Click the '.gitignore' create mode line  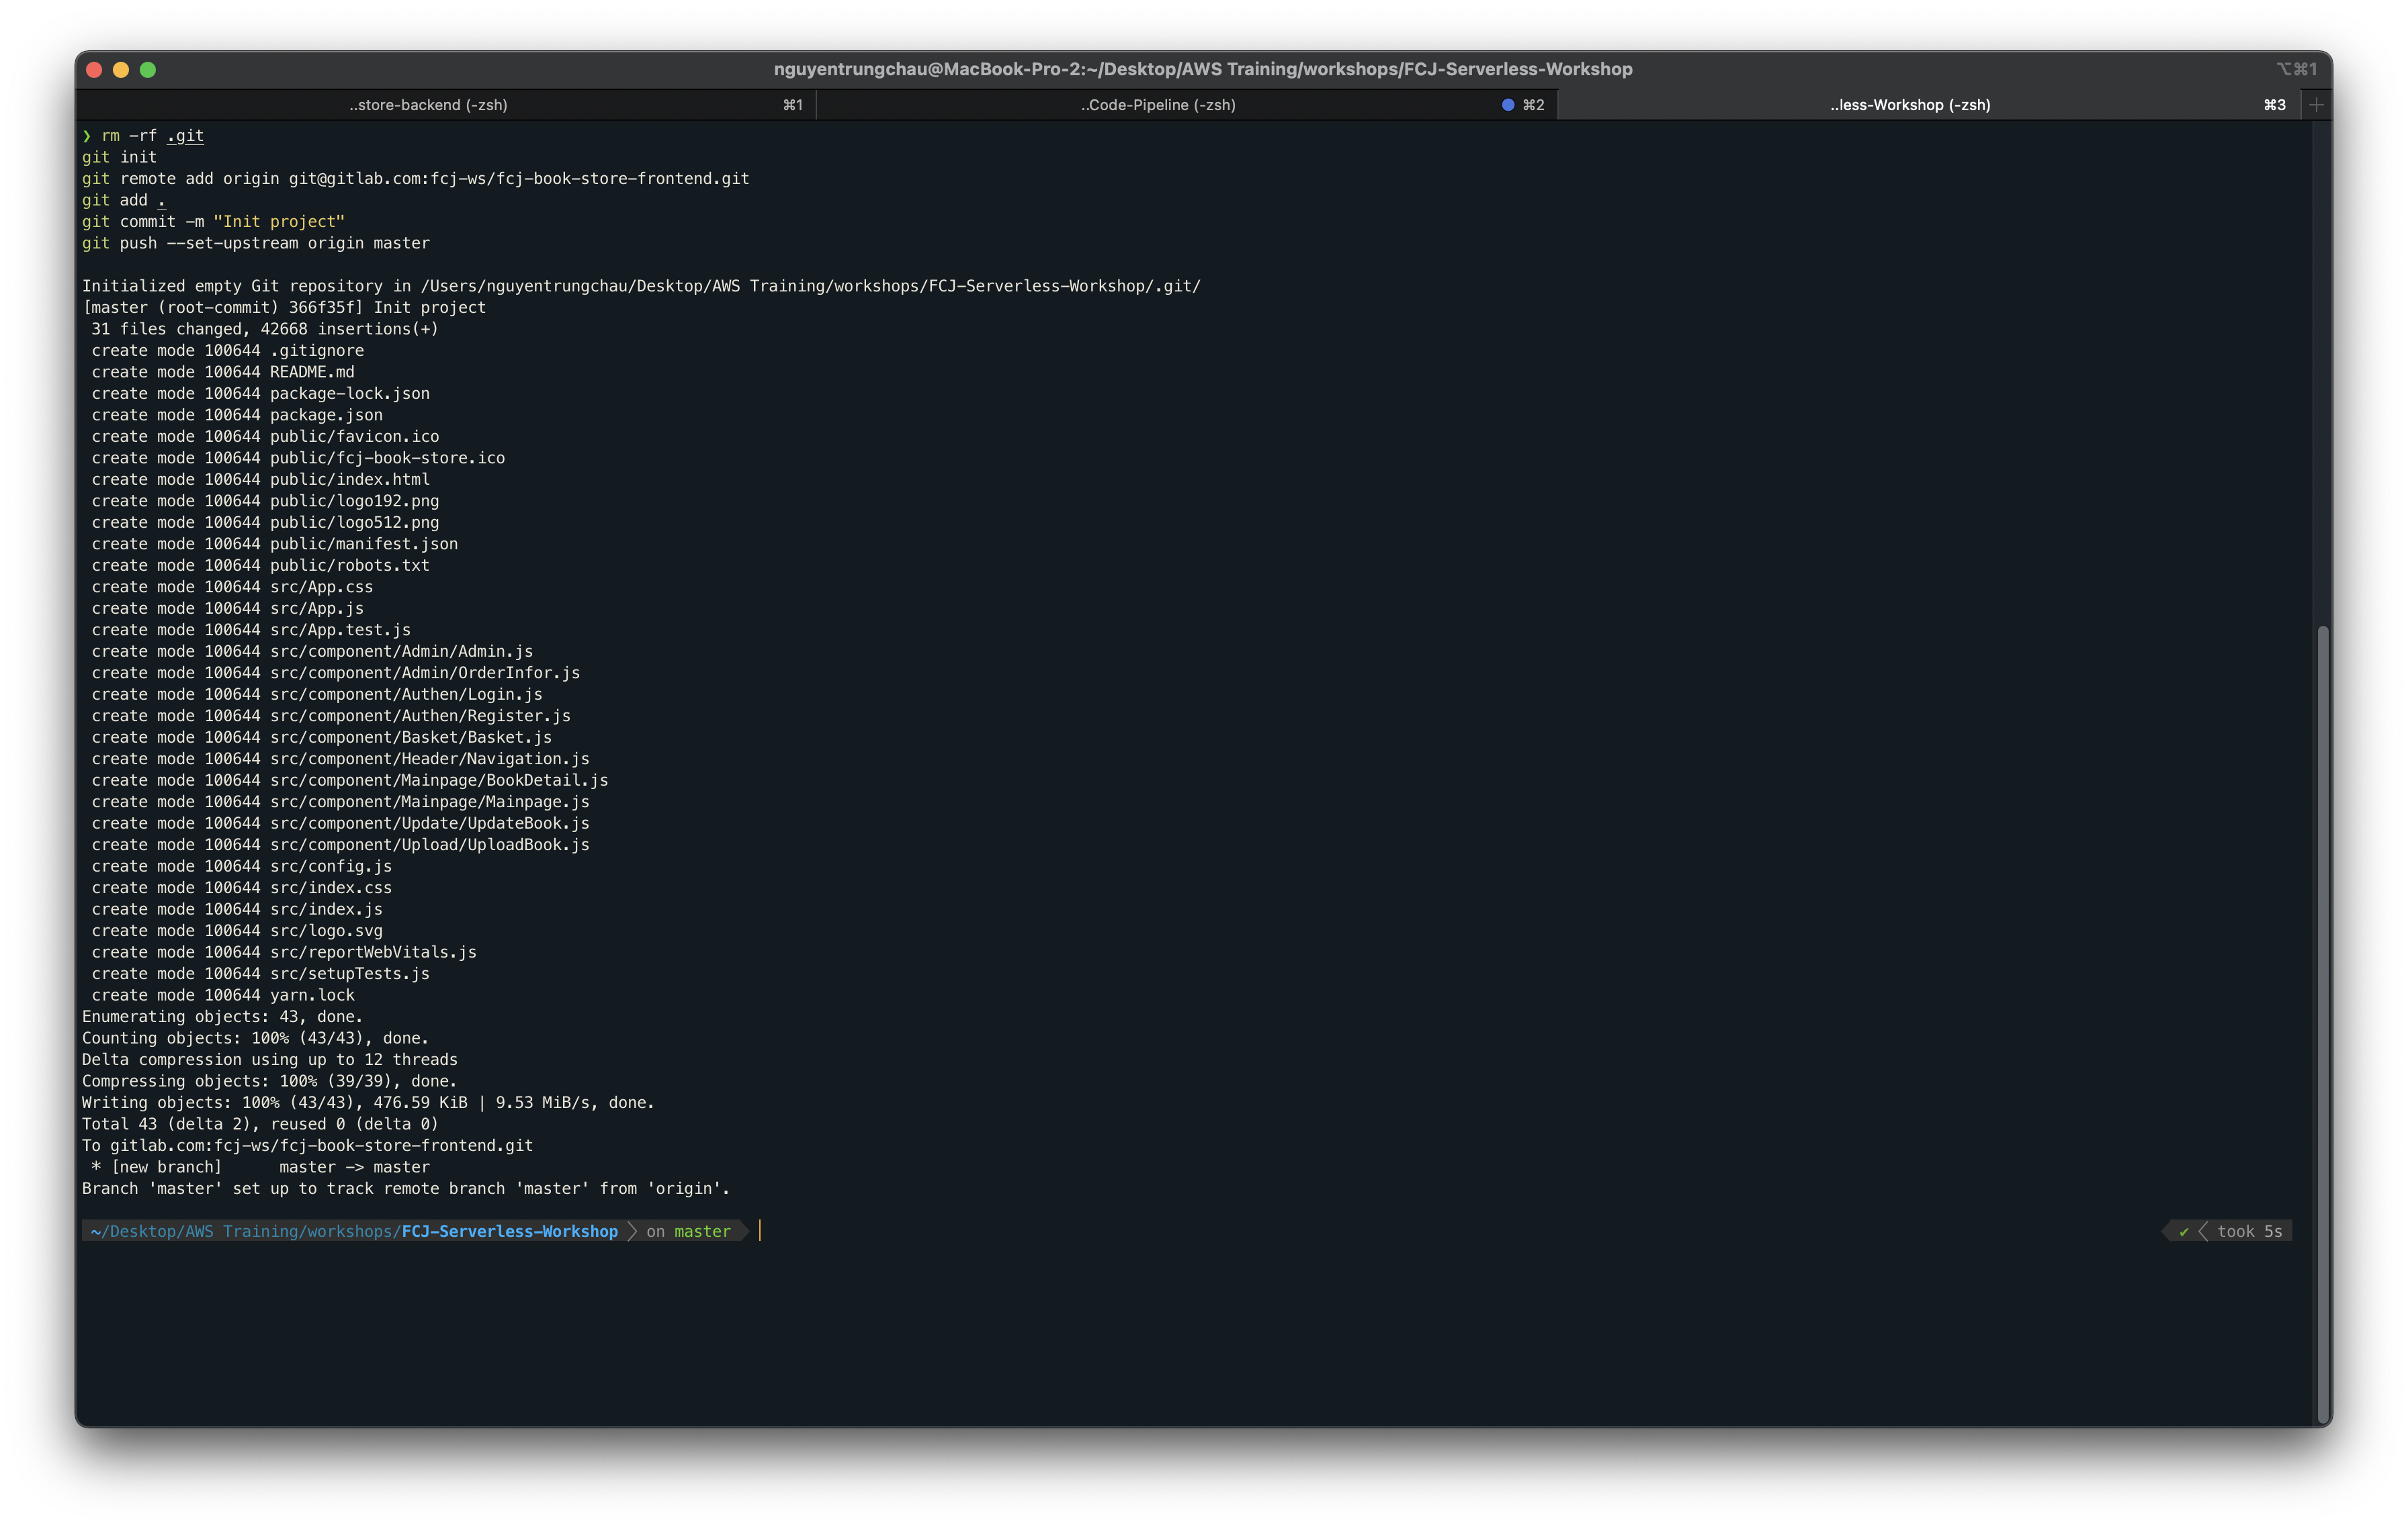coord(228,351)
